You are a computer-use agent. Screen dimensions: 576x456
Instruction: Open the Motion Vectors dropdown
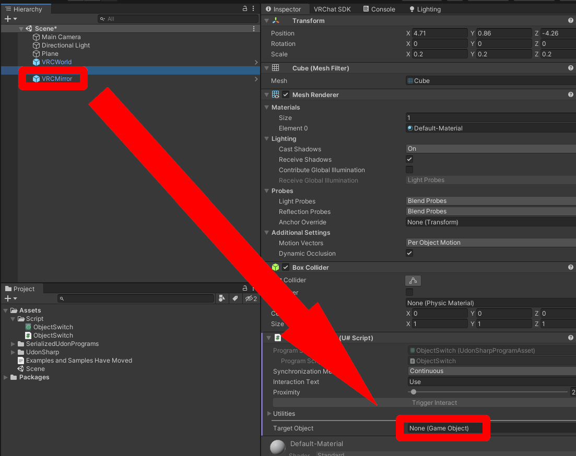(x=491, y=242)
